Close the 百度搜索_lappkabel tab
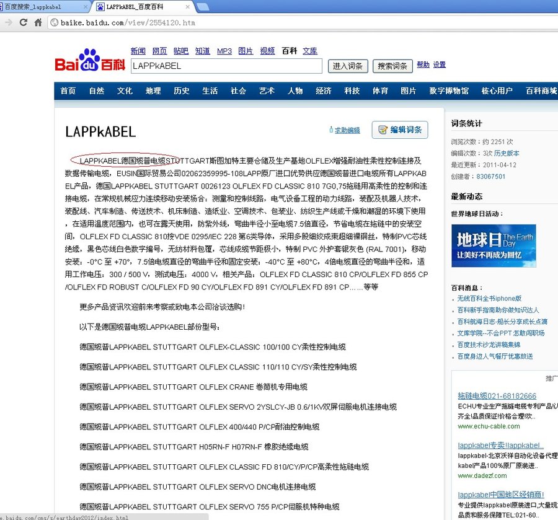The image size is (558, 520). 86,7
